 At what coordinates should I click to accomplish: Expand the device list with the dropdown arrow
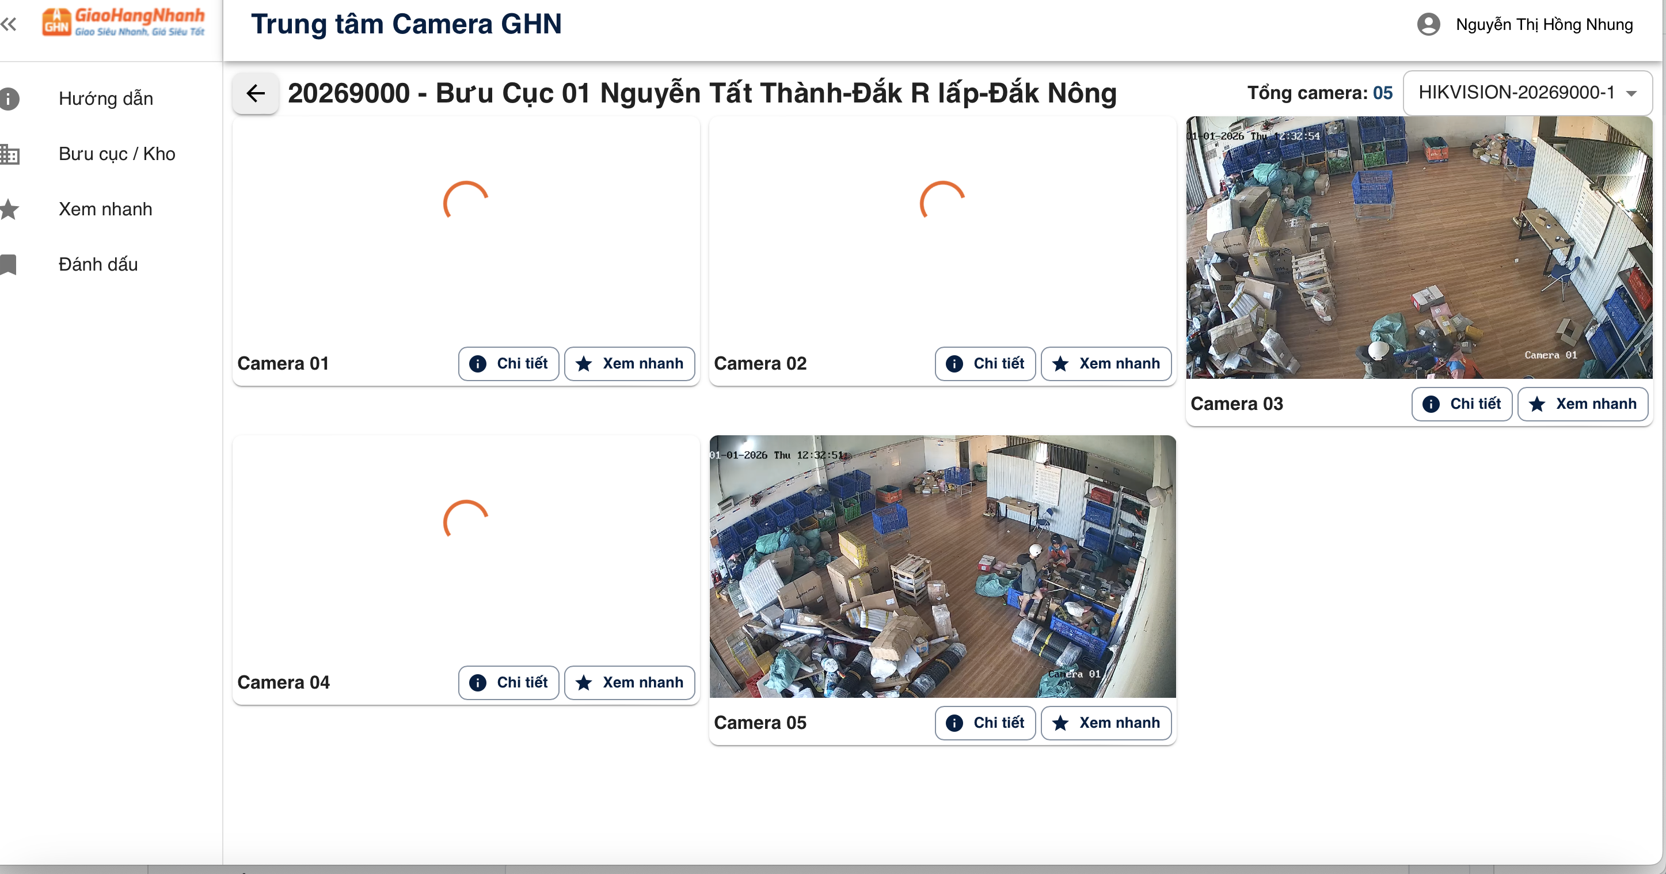[1631, 93]
